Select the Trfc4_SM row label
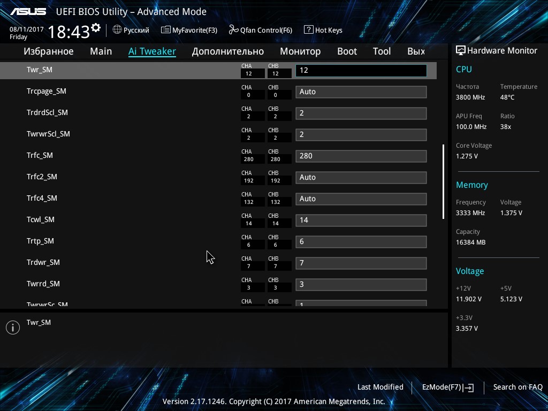 (42, 198)
